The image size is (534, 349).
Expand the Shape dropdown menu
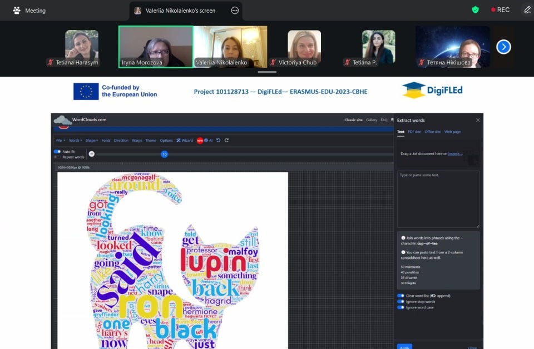click(x=92, y=140)
